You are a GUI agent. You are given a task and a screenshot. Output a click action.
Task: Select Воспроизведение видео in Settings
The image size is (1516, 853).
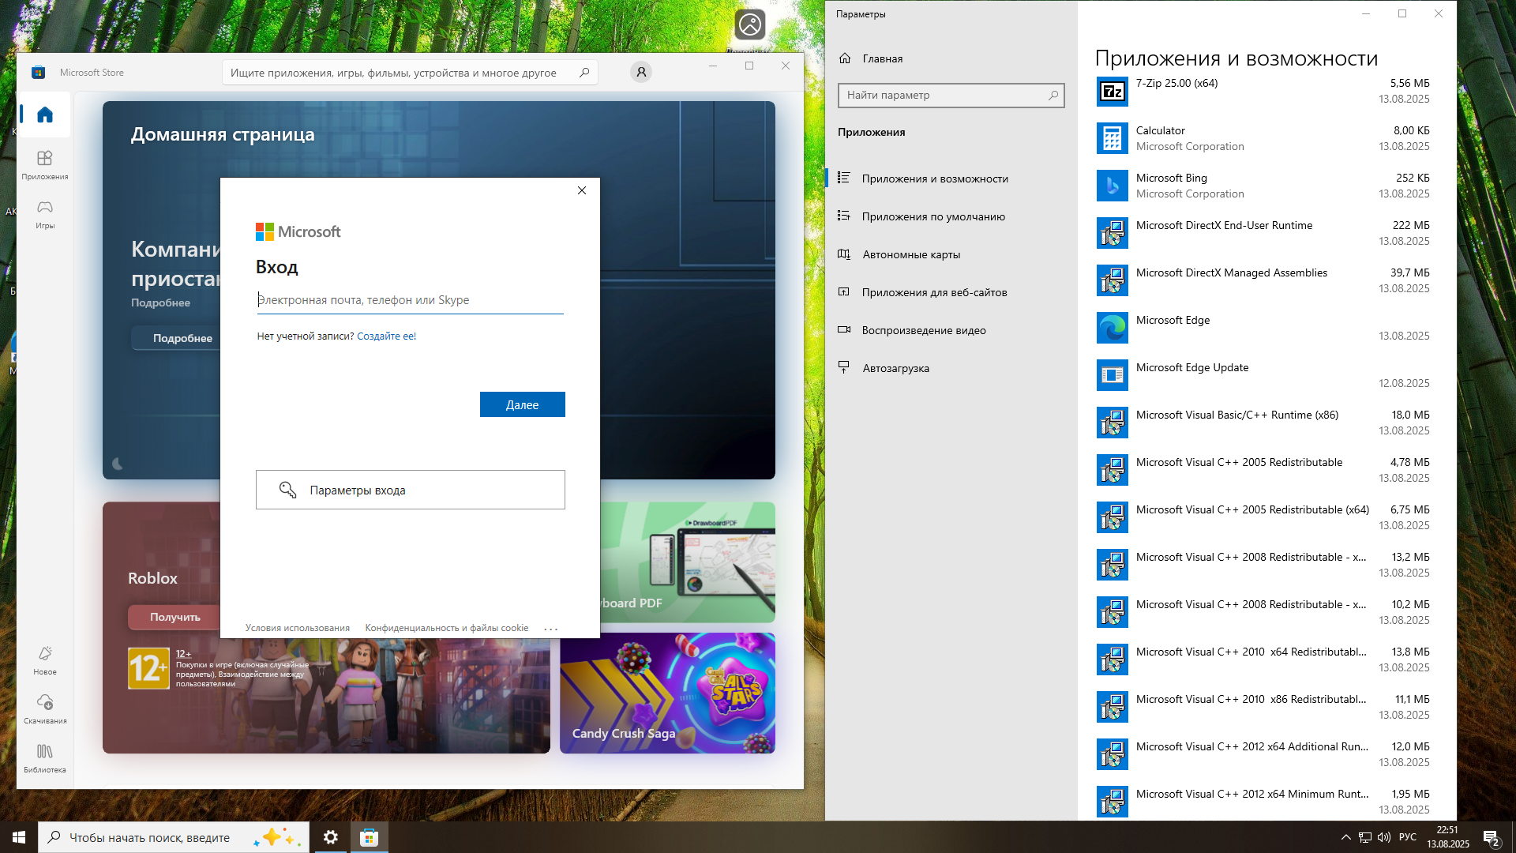951,330
